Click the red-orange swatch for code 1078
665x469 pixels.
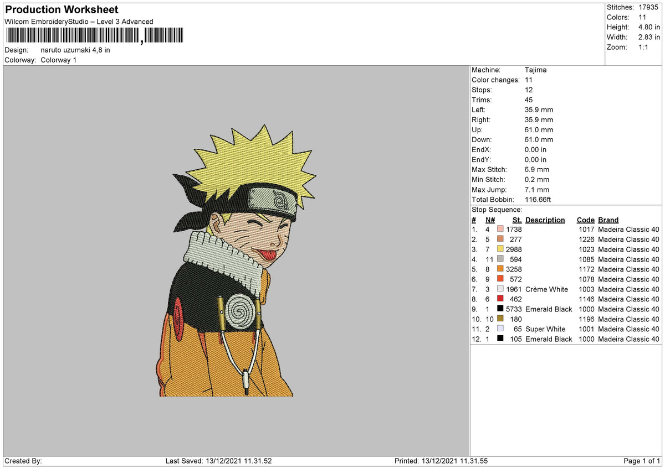(500, 279)
